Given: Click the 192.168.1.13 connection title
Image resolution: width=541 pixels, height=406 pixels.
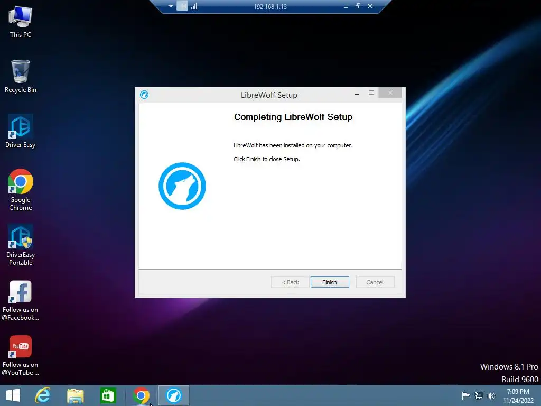Looking at the screenshot, I should point(270,6).
